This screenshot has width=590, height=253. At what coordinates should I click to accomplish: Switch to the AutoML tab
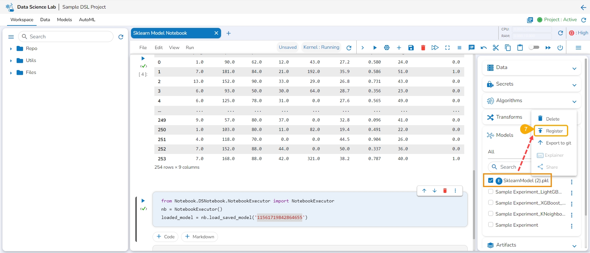coord(87,20)
